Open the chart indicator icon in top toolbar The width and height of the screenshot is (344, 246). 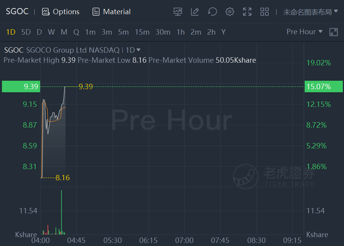click(x=178, y=12)
